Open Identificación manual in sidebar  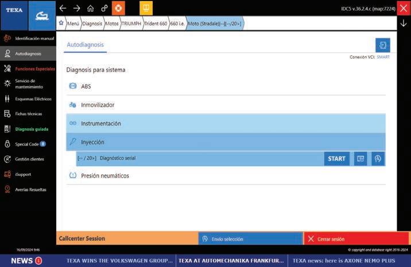(x=28, y=38)
